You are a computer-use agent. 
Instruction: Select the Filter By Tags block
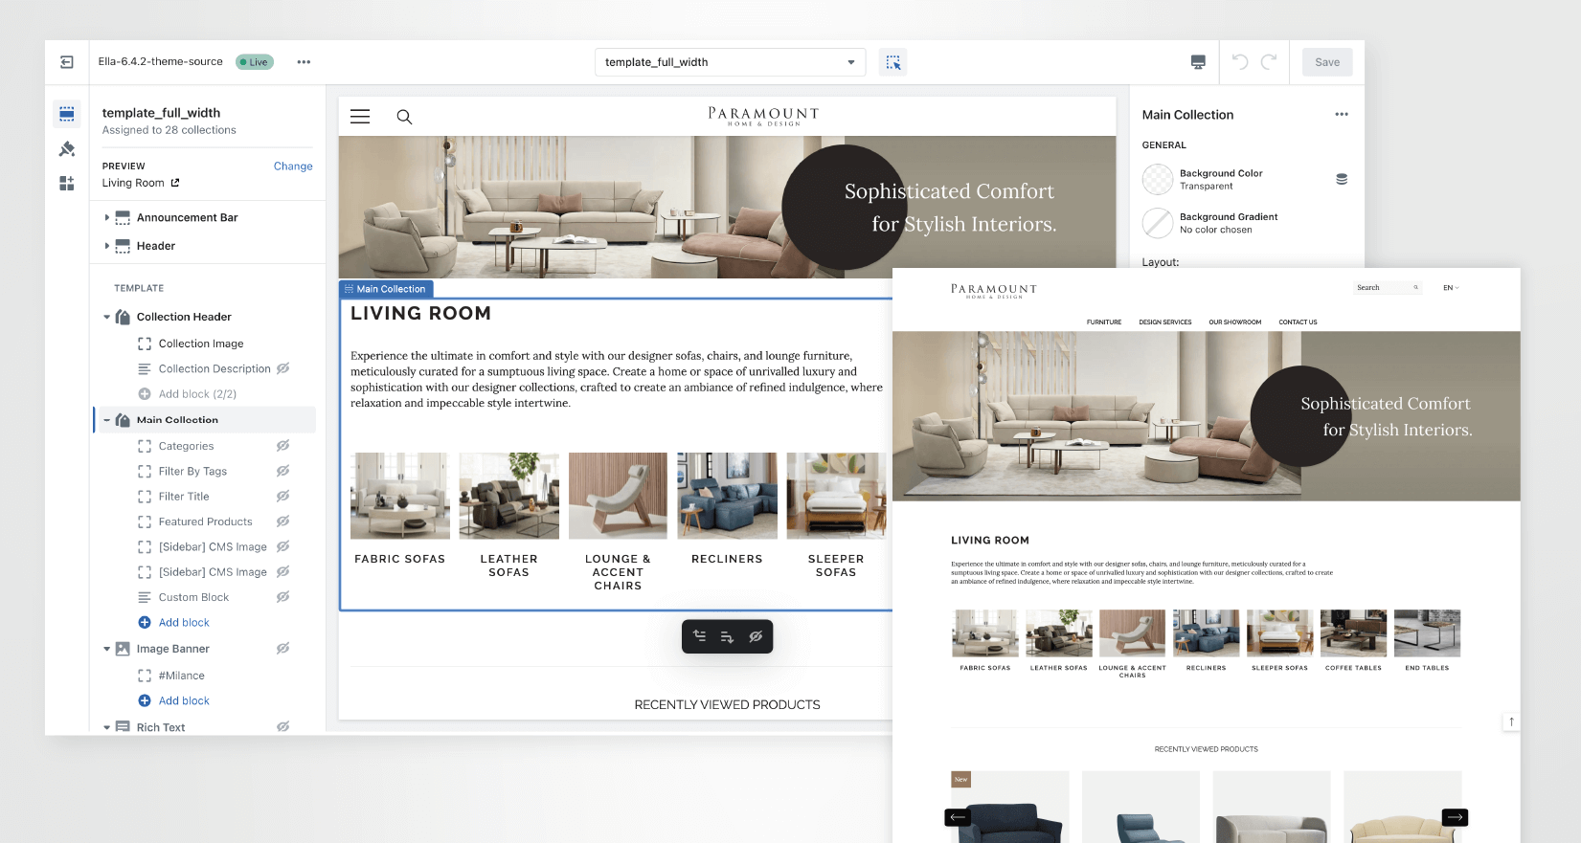pos(192,472)
